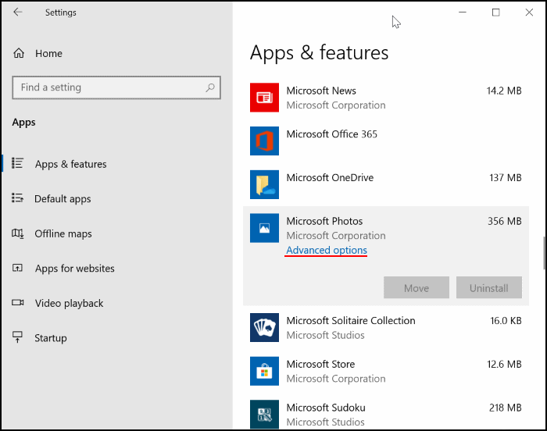The width and height of the screenshot is (547, 431).
Task: Close the Settings window
Action: click(529, 12)
